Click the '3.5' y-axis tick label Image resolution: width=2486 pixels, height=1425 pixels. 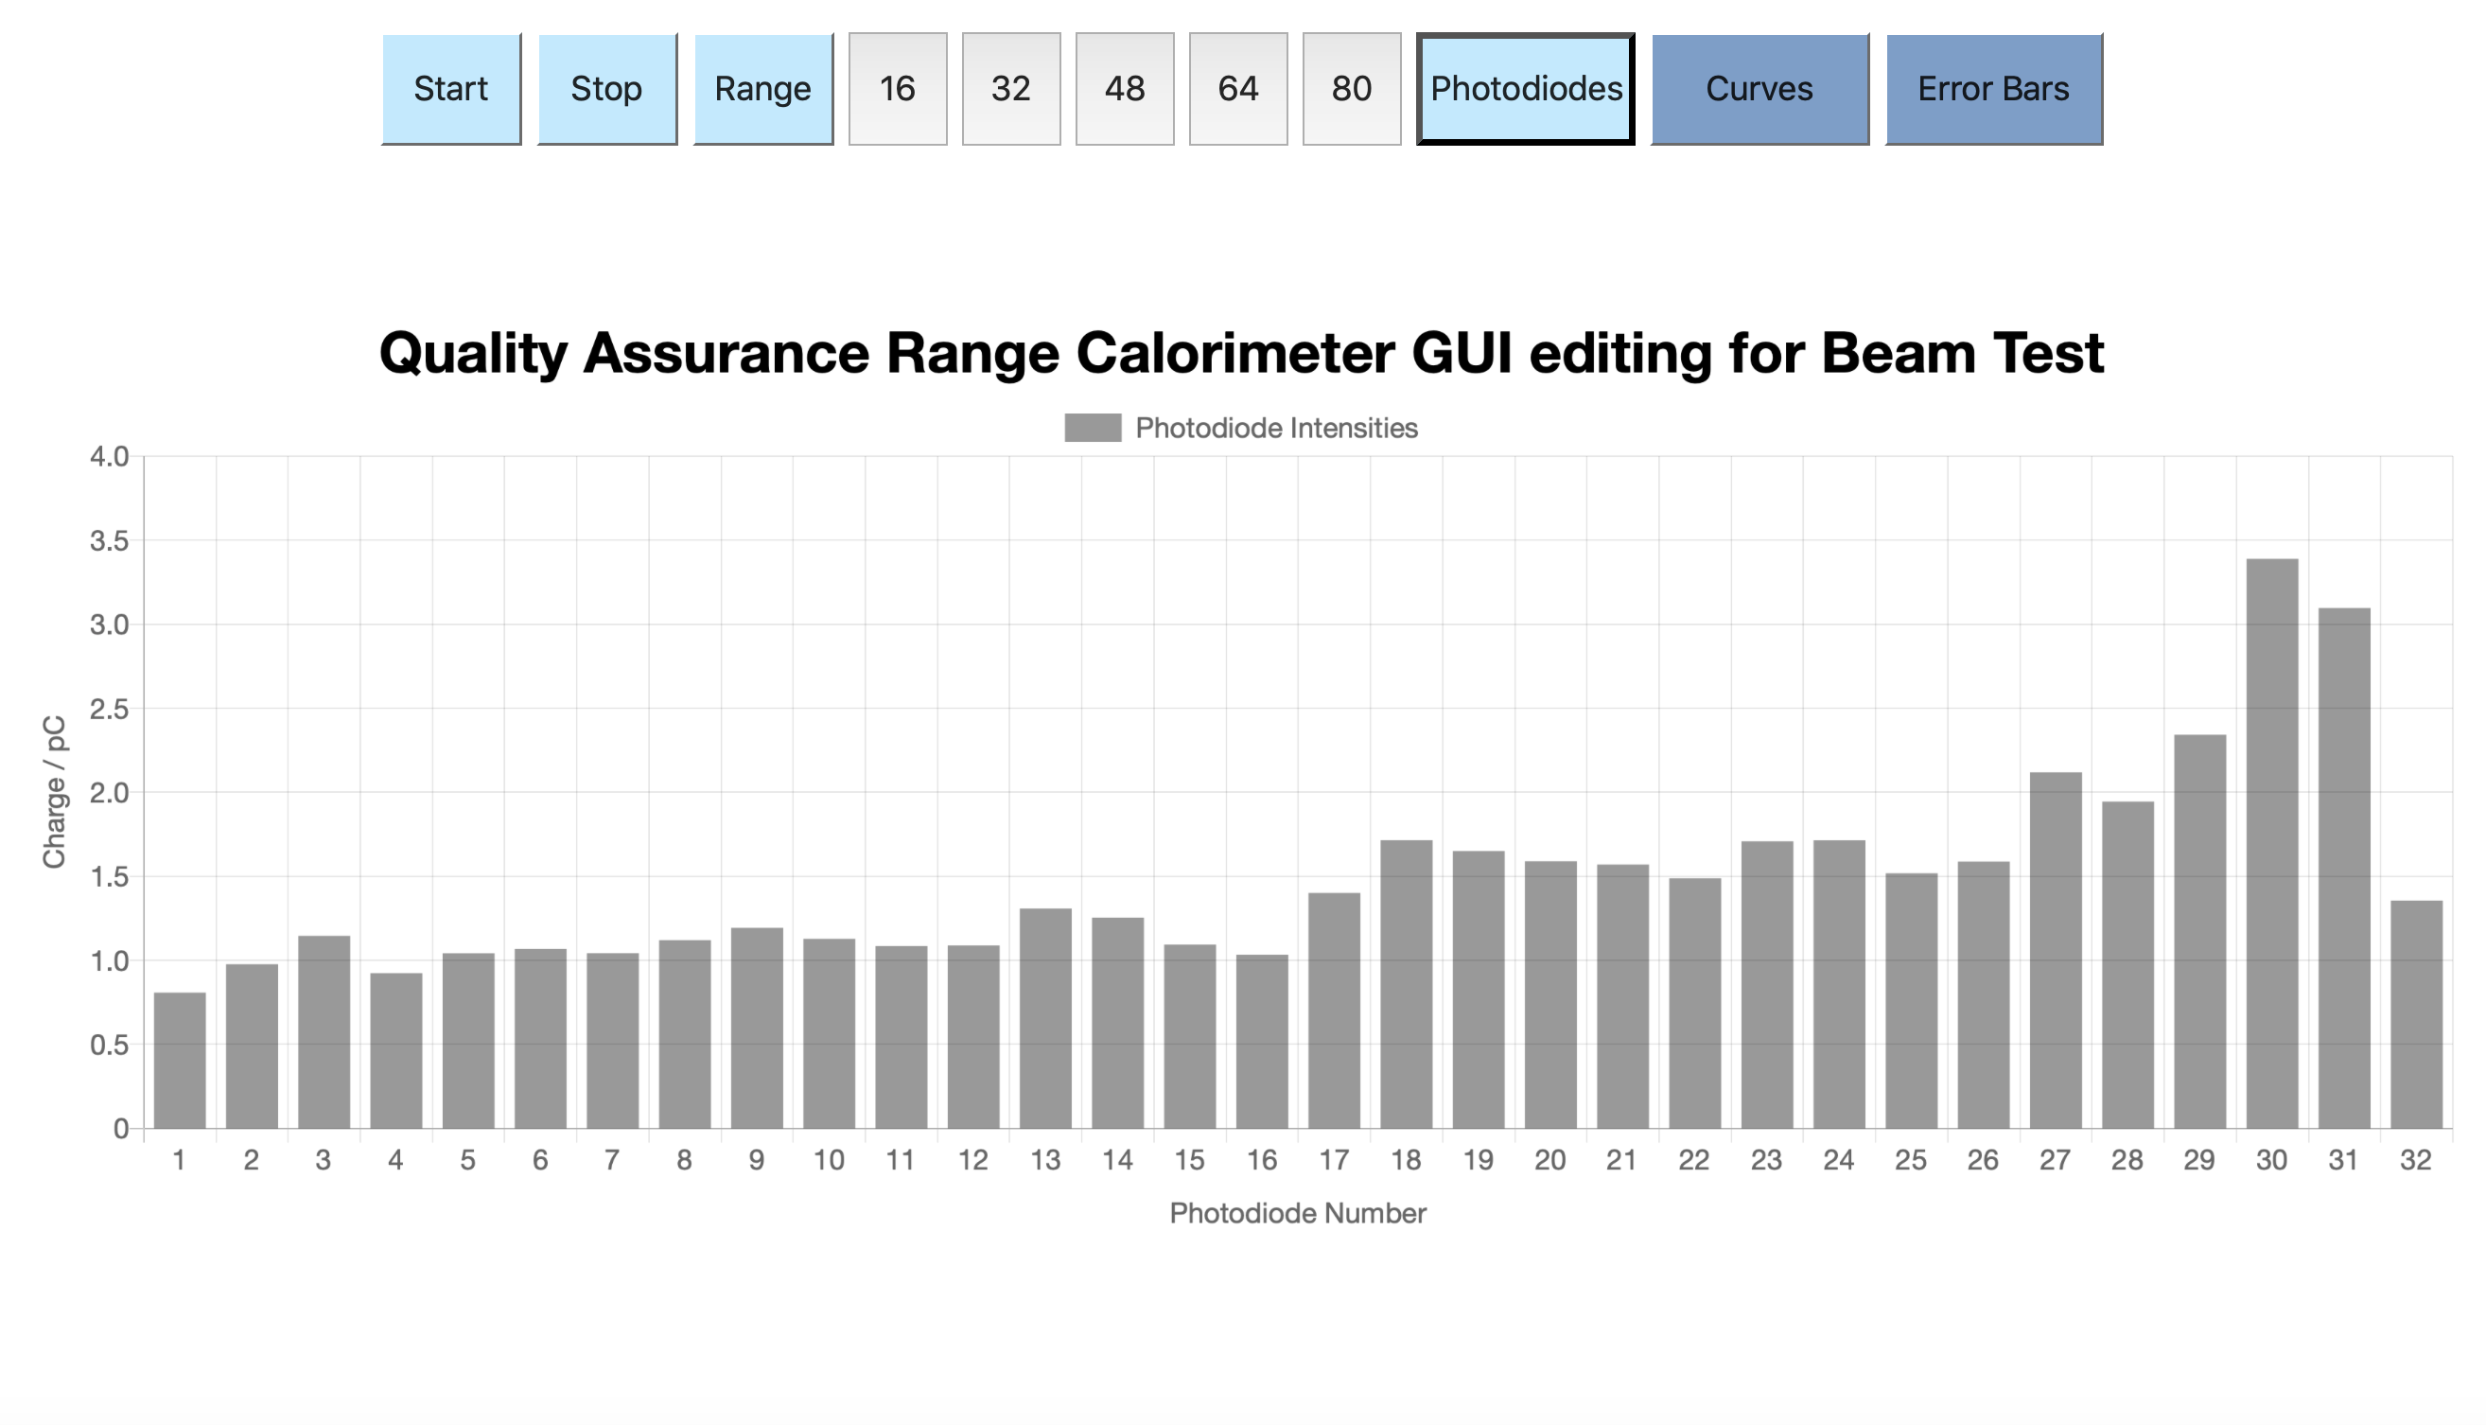tap(110, 540)
